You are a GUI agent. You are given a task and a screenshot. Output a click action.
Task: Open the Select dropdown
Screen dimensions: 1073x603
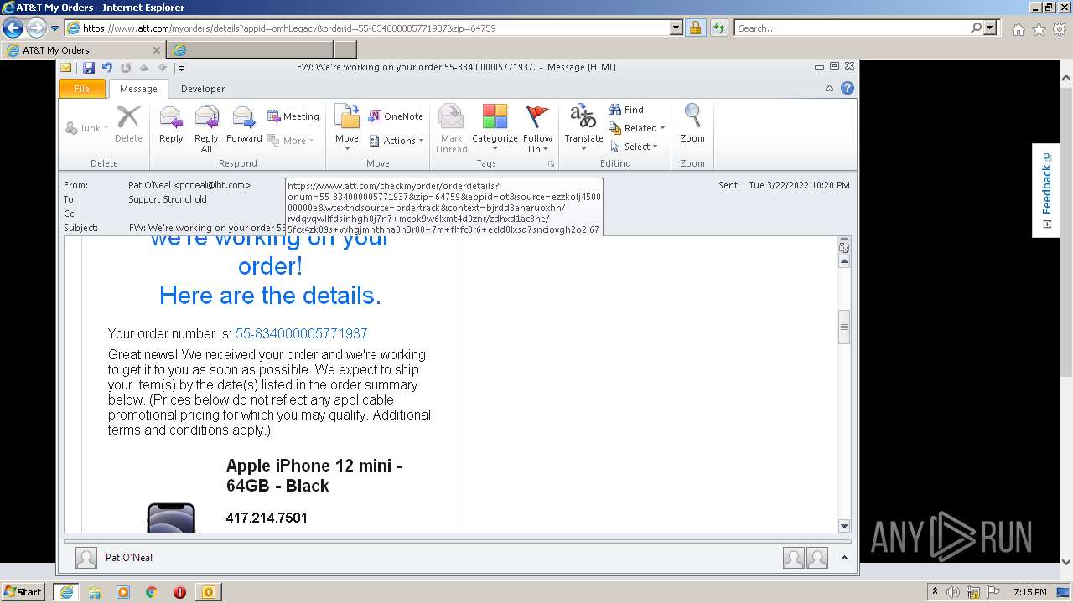coord(635,147)
